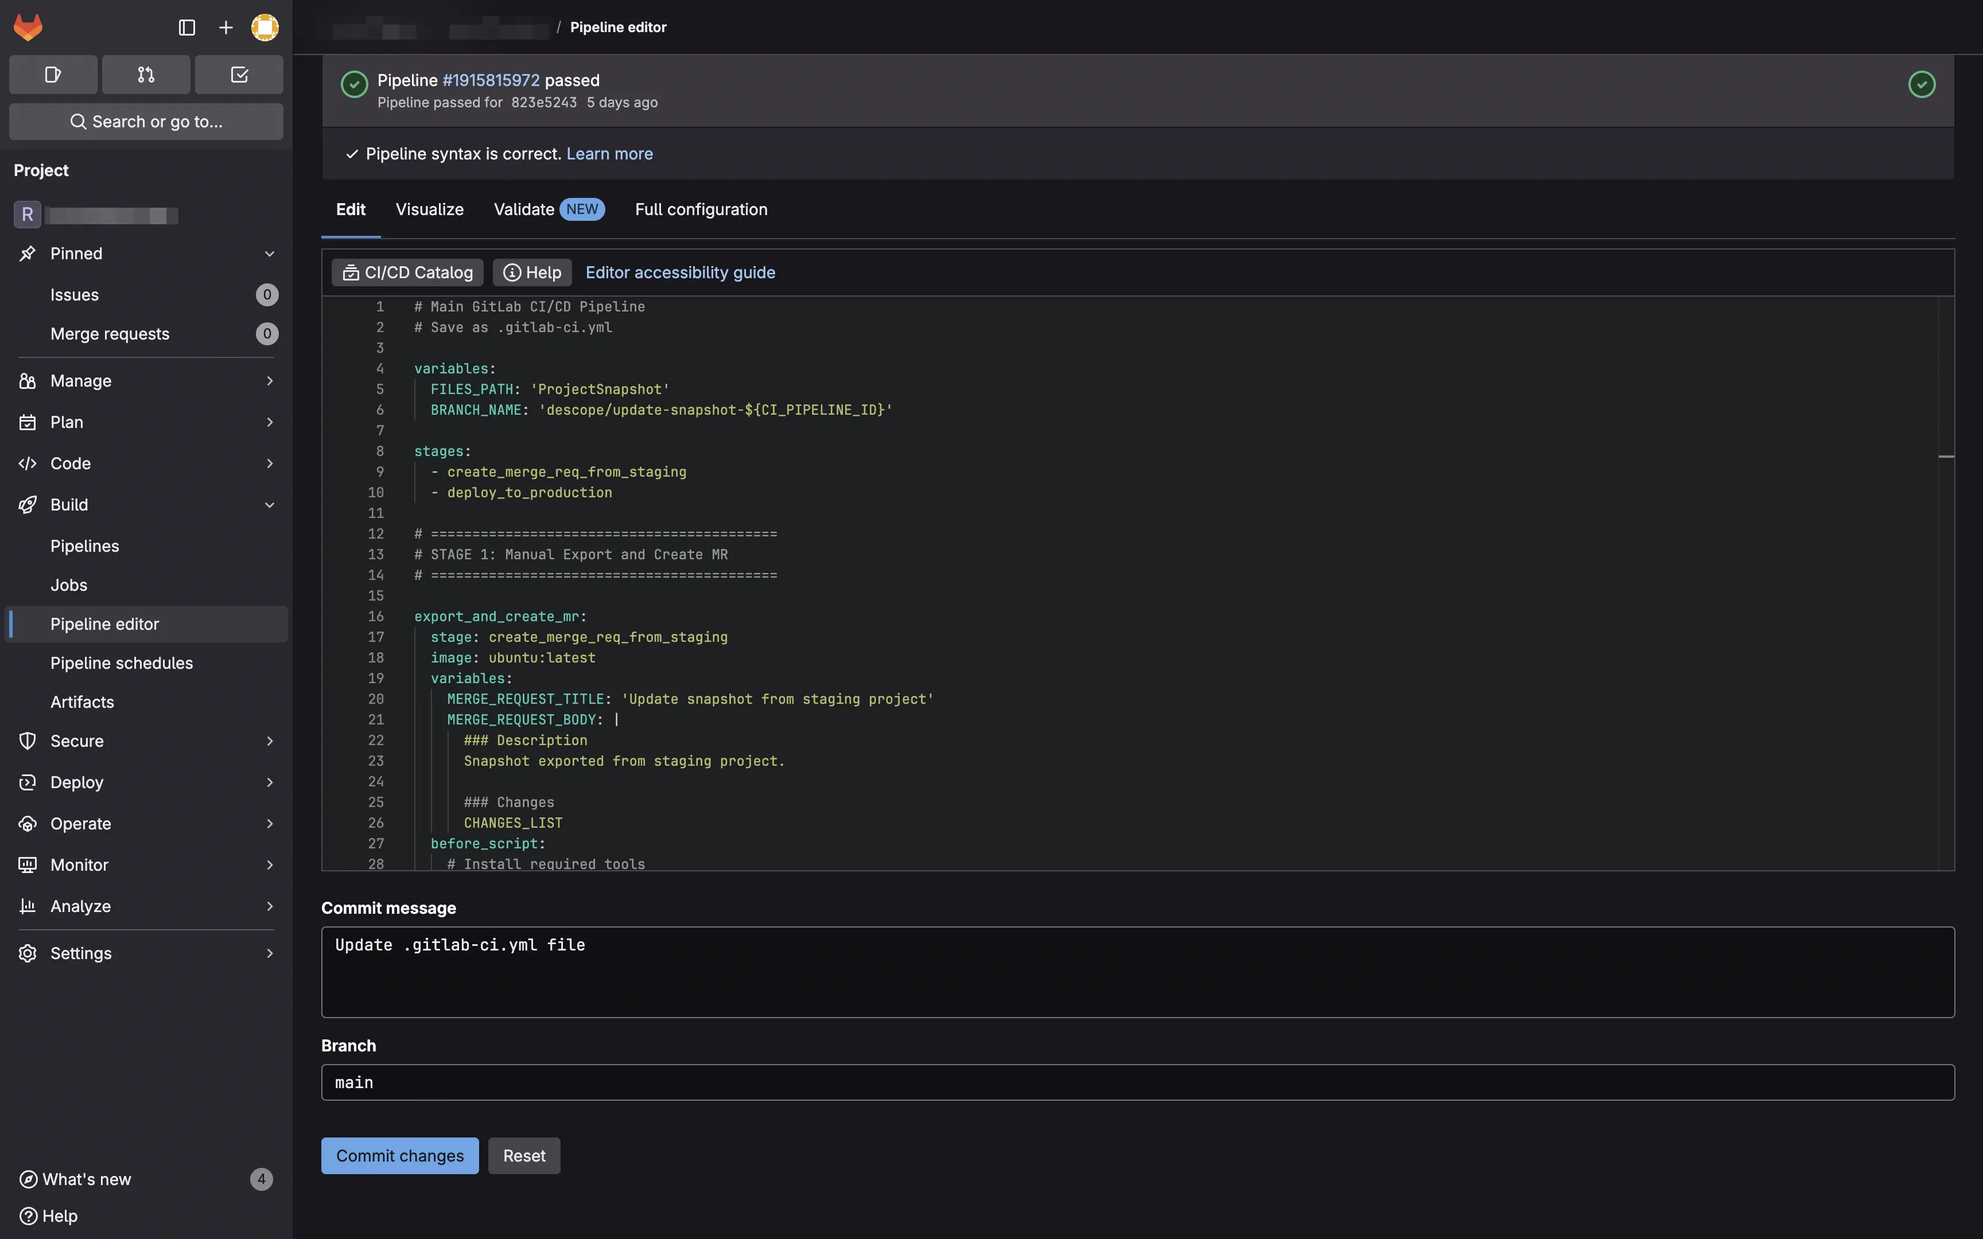Open the issues shortcut icon at top

(52, 74)
